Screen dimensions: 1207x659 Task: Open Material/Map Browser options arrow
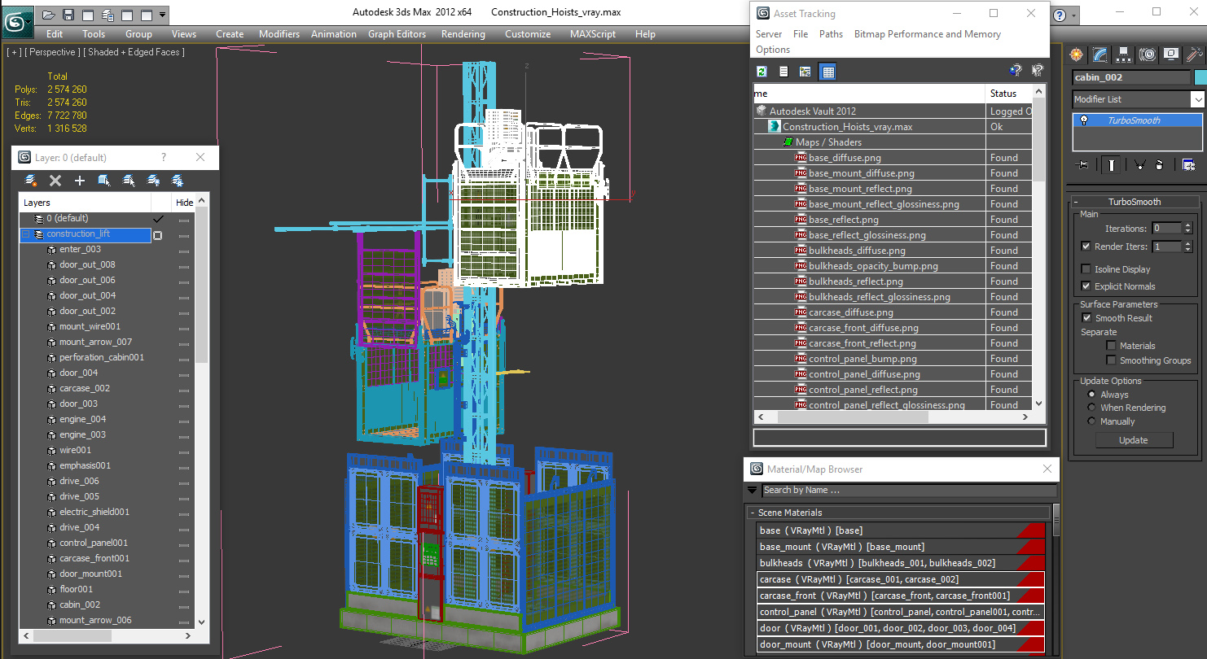coord(752,491)
